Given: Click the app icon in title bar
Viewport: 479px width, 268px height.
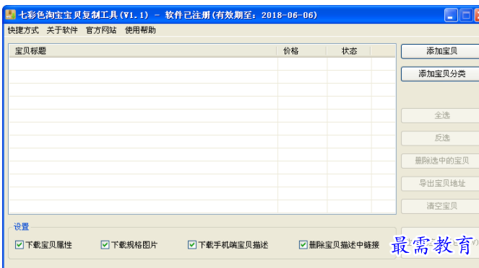Looking at the screenshot, I should click(x=10, y=14).
